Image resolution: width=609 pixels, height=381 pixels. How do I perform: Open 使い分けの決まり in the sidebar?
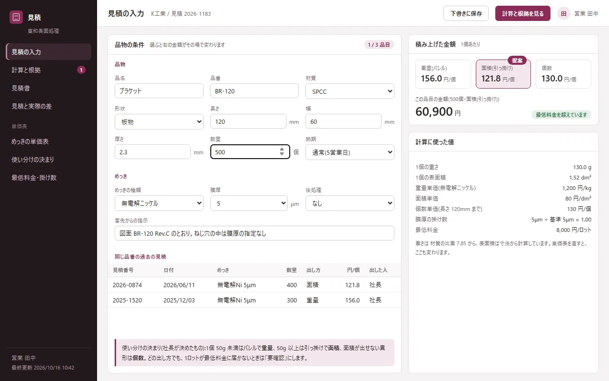point(49,160)
